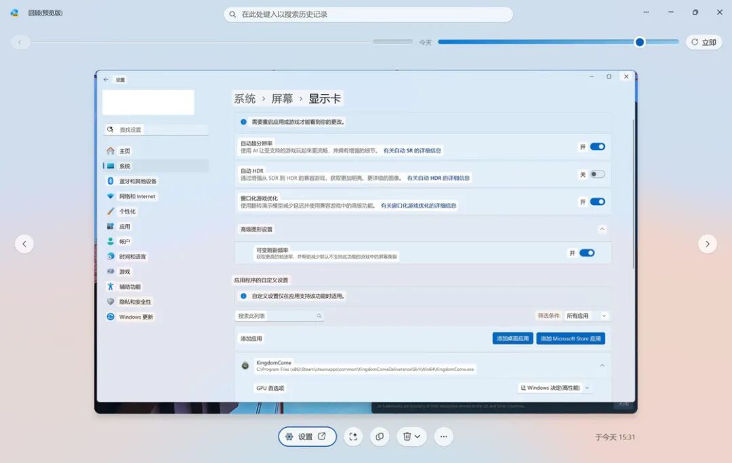Screen dimensions: 732x463
Task: Click the Settings window vertical scrollbar
Action: (x=634, y=194)
